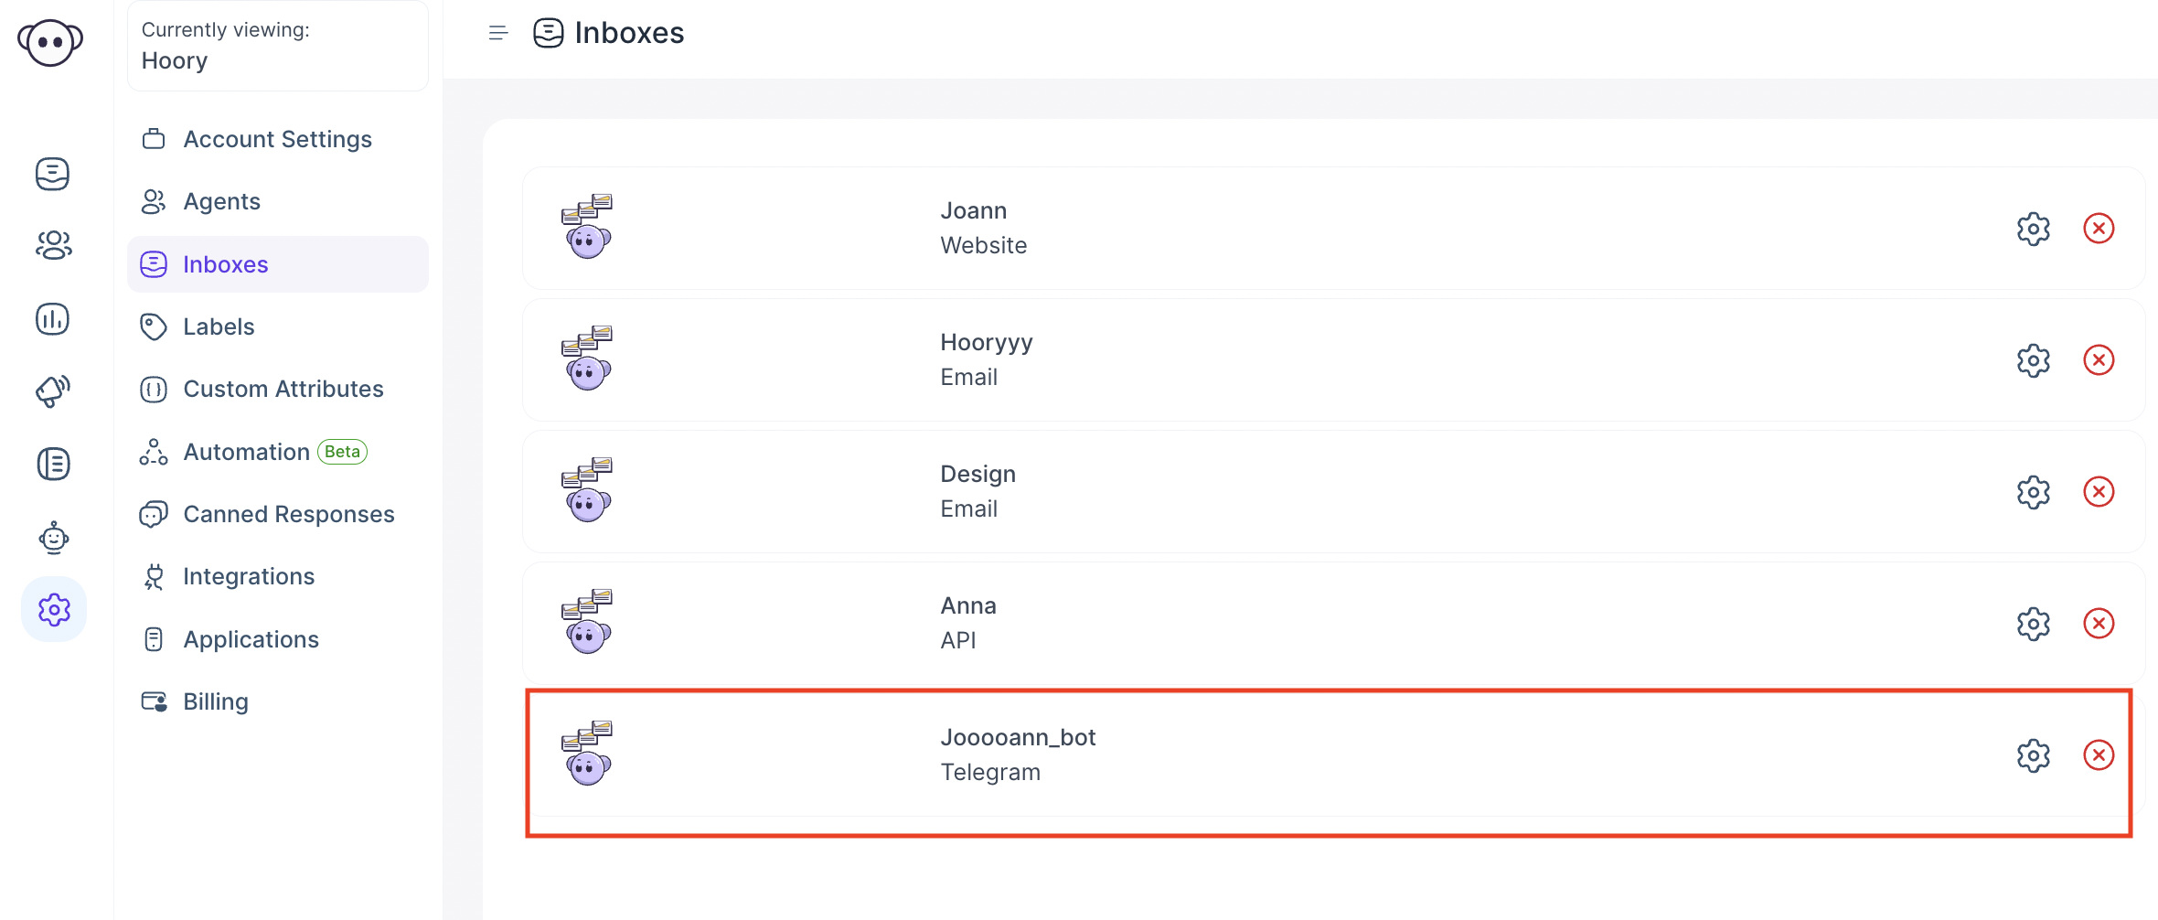Screen dimensions: 2158x920
Task: Open the bot icon in rail
Action: (53, 537)
